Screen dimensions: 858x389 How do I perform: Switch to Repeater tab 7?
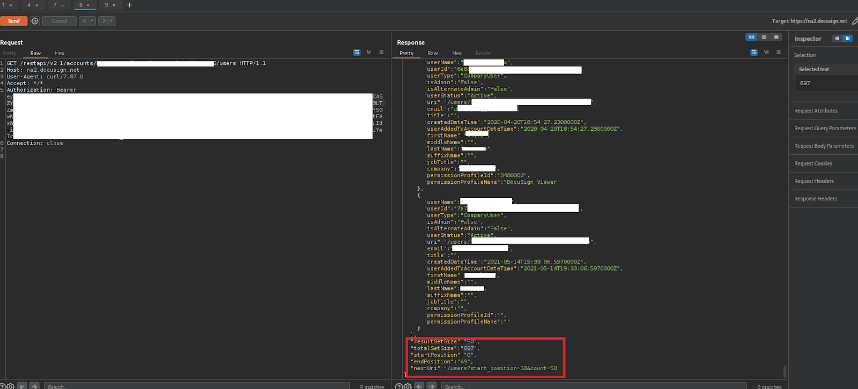click(55, 5)
